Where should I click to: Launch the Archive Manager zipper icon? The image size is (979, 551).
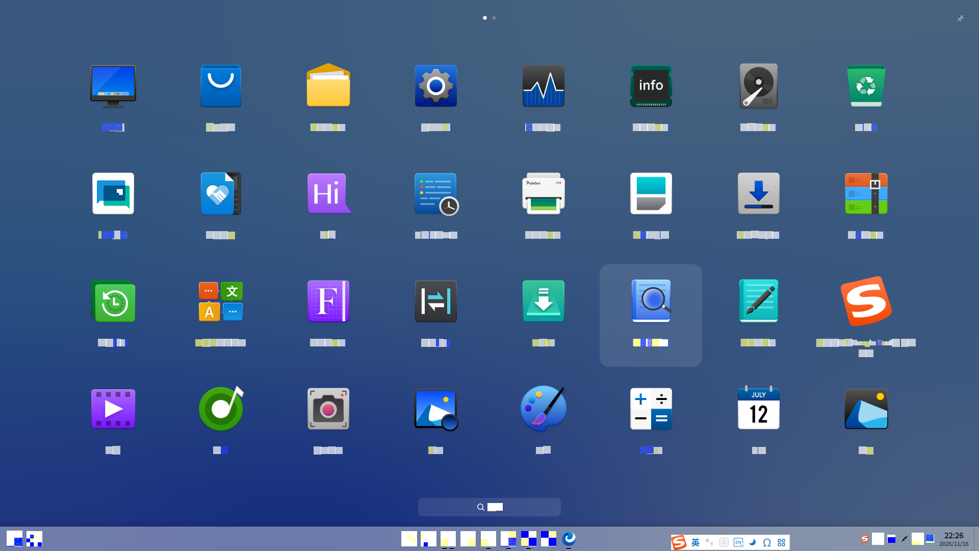point(866,193)
